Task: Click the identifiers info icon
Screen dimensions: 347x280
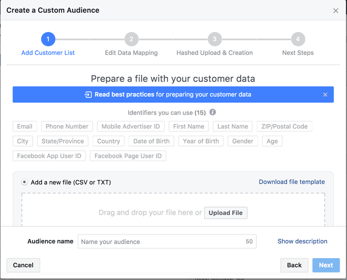Action: [213, 112]
